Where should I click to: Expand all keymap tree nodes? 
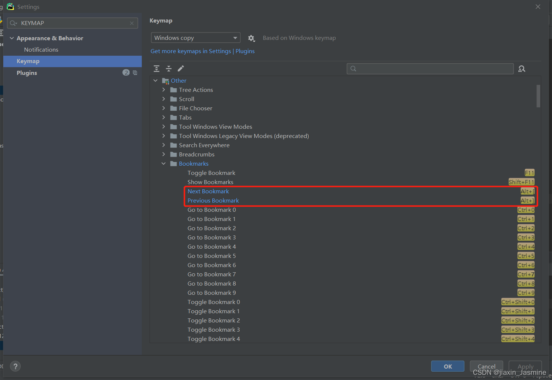click(x=157, y=69)
